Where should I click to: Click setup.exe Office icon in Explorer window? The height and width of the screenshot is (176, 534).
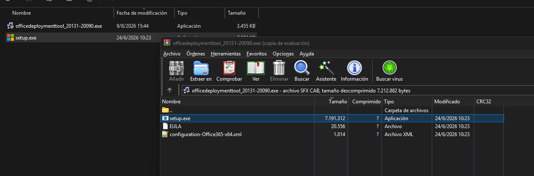click(11, 38)
